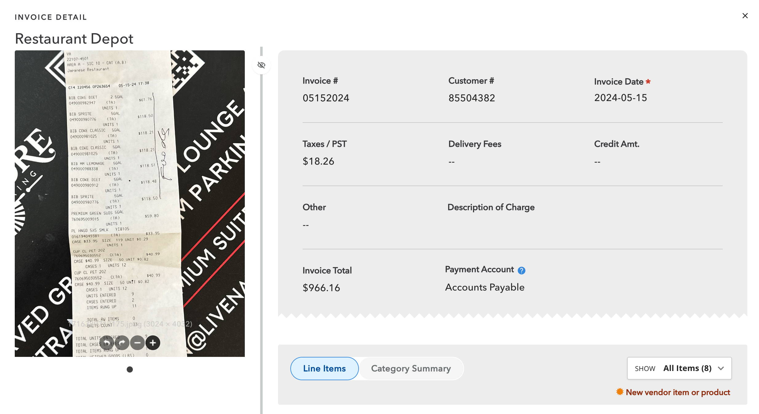Click the receipt photo thumbnail
This screenshot has height=414, width=759.
point(130,203)
